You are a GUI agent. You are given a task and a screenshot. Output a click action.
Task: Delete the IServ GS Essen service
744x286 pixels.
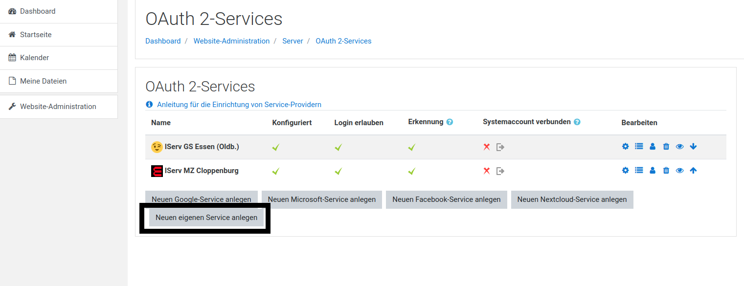click(x=666, y=146)
